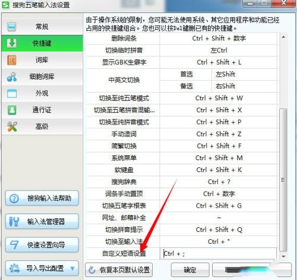
Task: Click the scrollbar down arrow
Action: click(283, 256)
